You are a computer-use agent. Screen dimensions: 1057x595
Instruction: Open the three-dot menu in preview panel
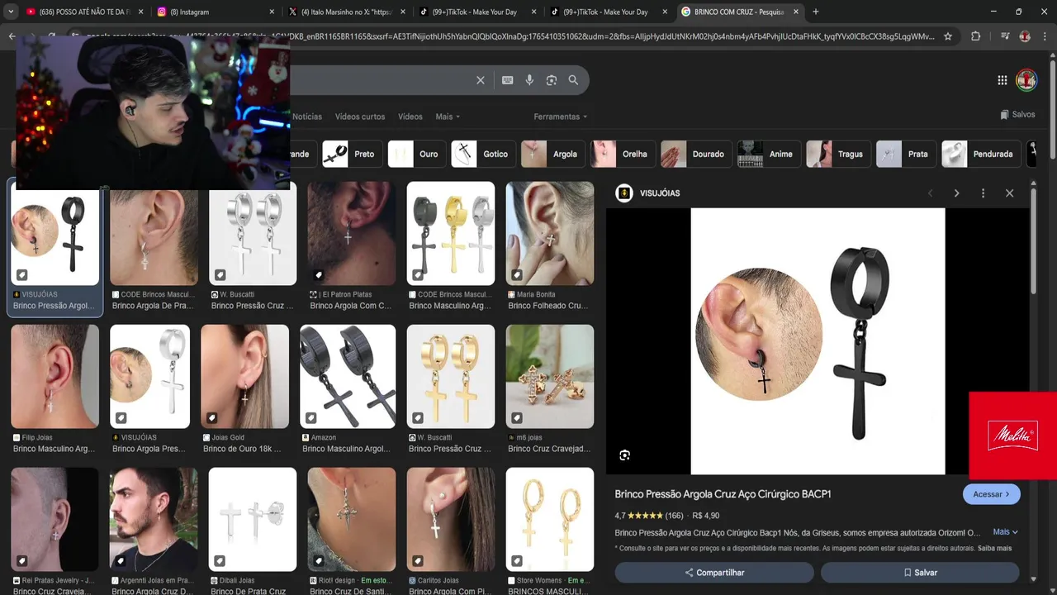pos(983,193)
